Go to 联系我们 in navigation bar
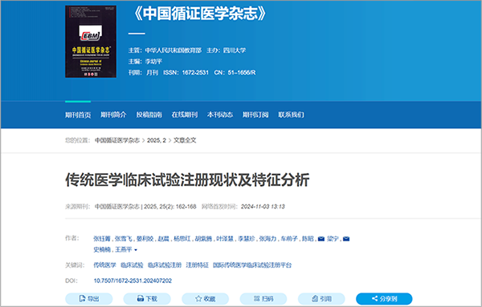Viewport: 482px width, 307px height. (291, 115)
